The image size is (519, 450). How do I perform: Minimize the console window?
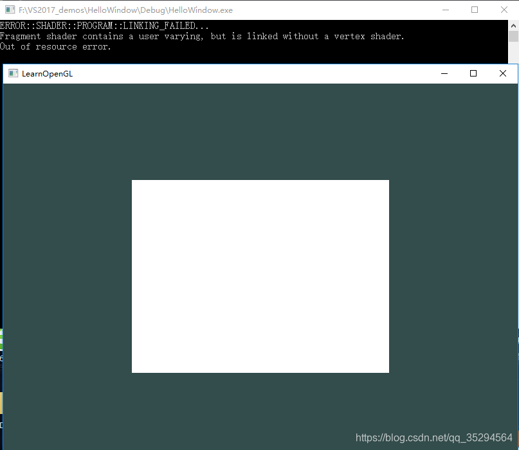[x=445, y=10]
